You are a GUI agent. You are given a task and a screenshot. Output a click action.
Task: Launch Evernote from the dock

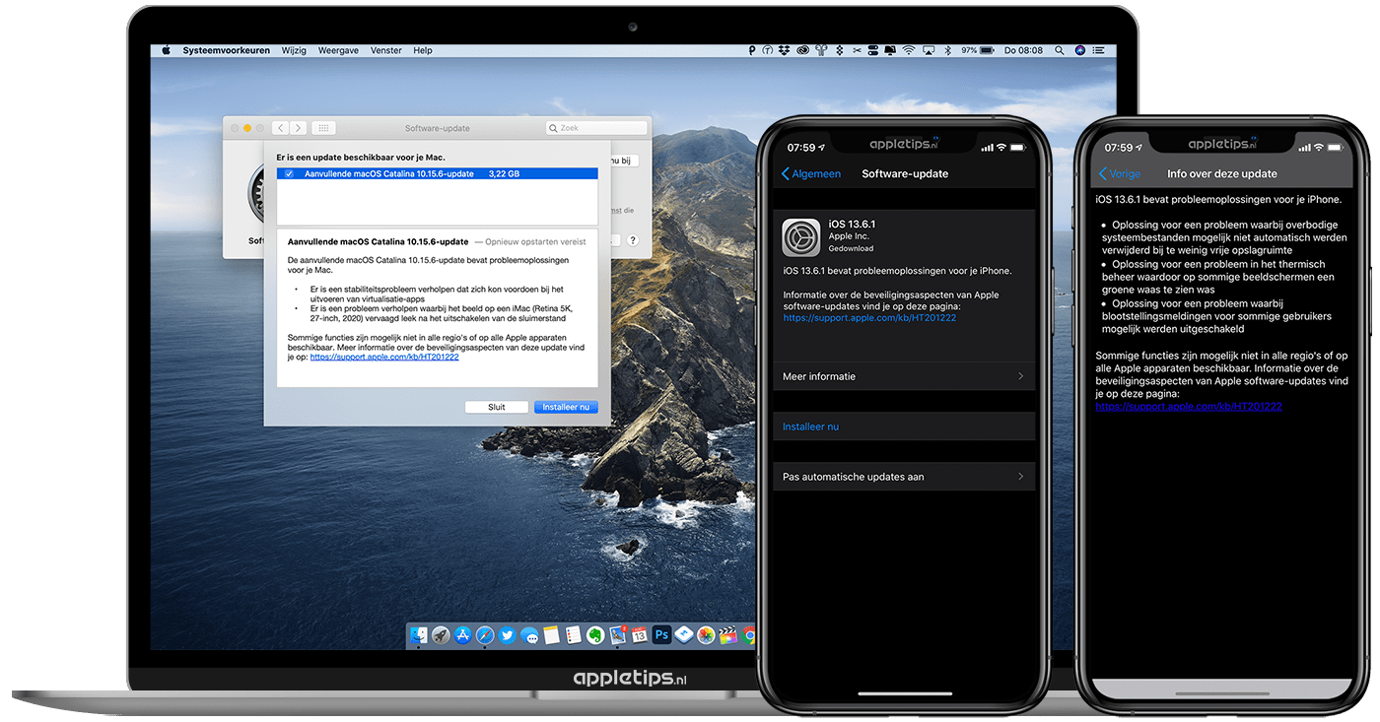pos(595,634)
